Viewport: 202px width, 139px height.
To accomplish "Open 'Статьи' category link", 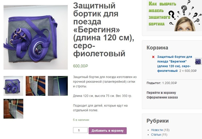I will [x=156, y=135].
